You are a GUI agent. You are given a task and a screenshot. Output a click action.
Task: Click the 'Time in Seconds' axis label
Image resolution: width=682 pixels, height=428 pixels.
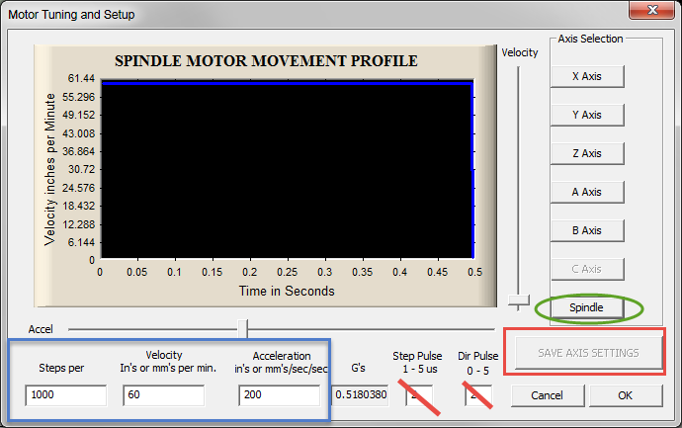pyautogui.click(x=287, y=291)
